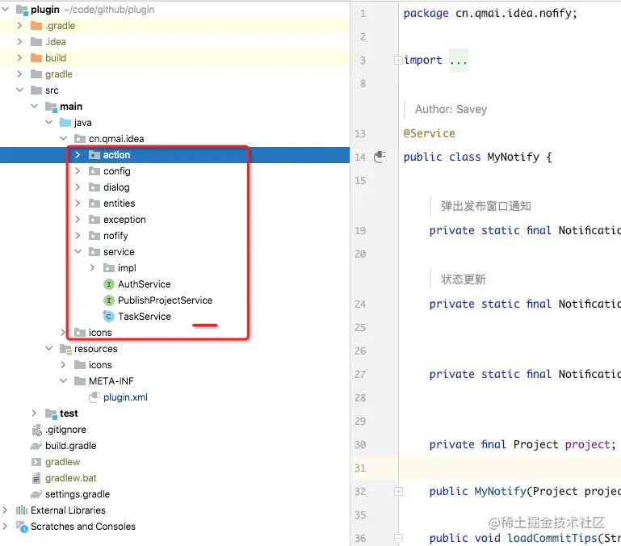Unfold the MyNotify constructor at line 32

point(398,491)
